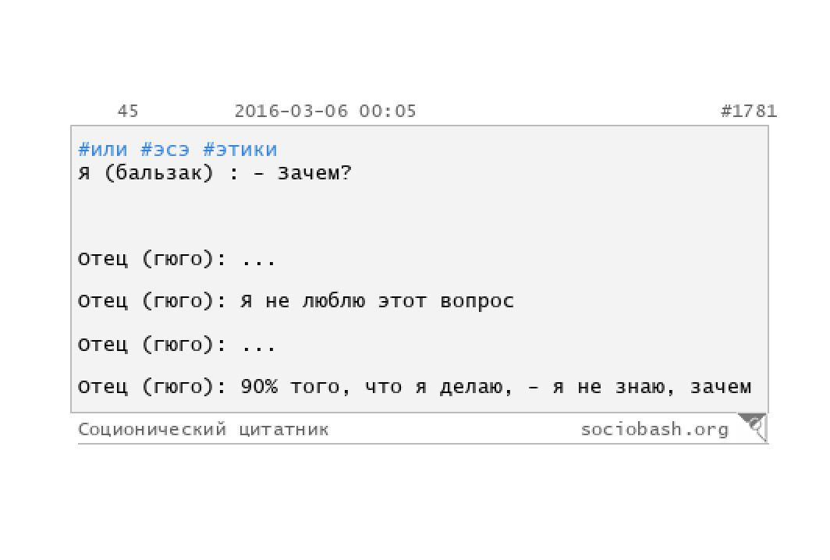
Task: Click quote number #1781
Action: pyautogui.click(x=749, y=112)
